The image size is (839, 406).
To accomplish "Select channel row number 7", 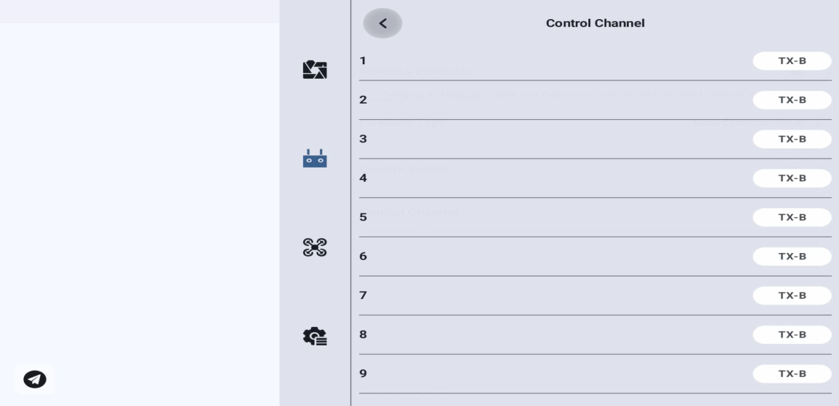I will click(x=595, y=295).
